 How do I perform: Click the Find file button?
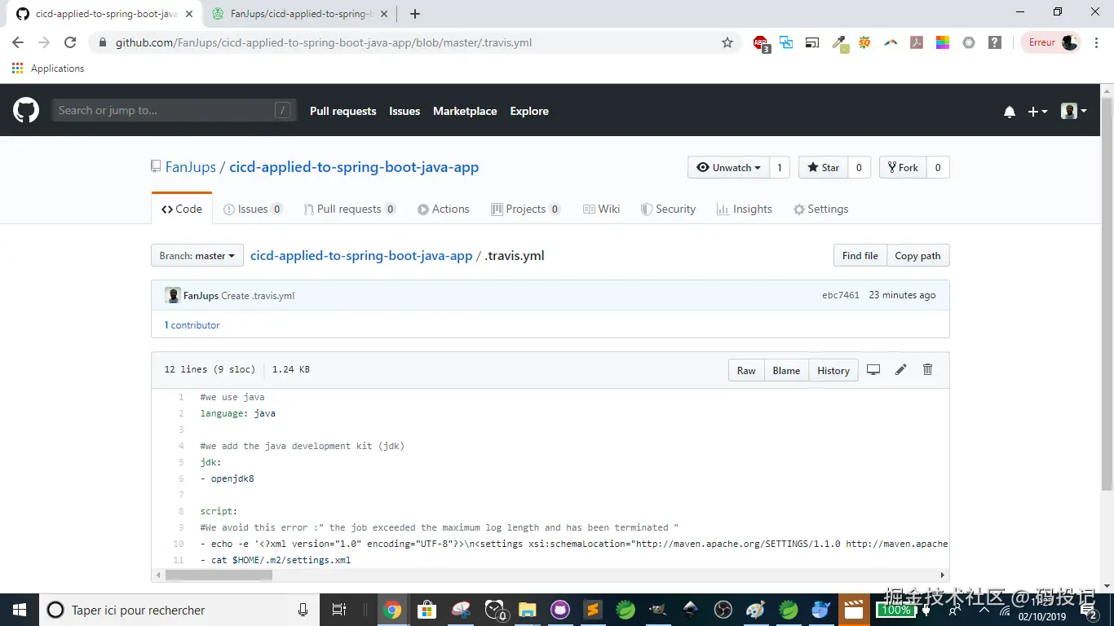tap(860, 255)
